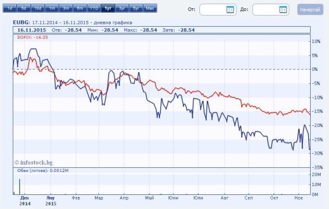Select the YTD range tab
Image resolution: width=329 pixels, height=209 pixels.
point(94,9)
